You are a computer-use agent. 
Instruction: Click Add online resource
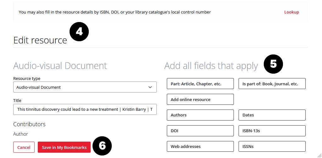click(200, 99)
